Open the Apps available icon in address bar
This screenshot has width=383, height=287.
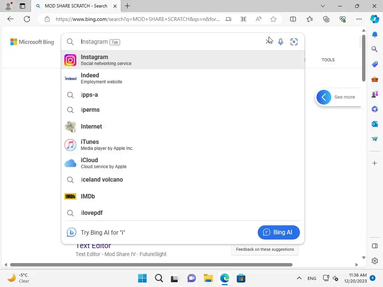[x=243, y=19]
